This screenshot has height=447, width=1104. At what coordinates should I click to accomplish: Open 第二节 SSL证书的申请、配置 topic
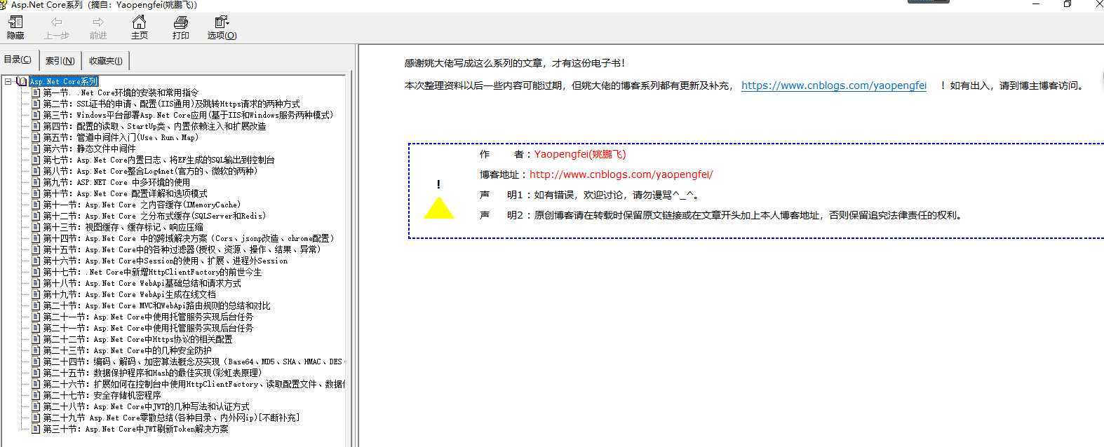coord(171,104)
